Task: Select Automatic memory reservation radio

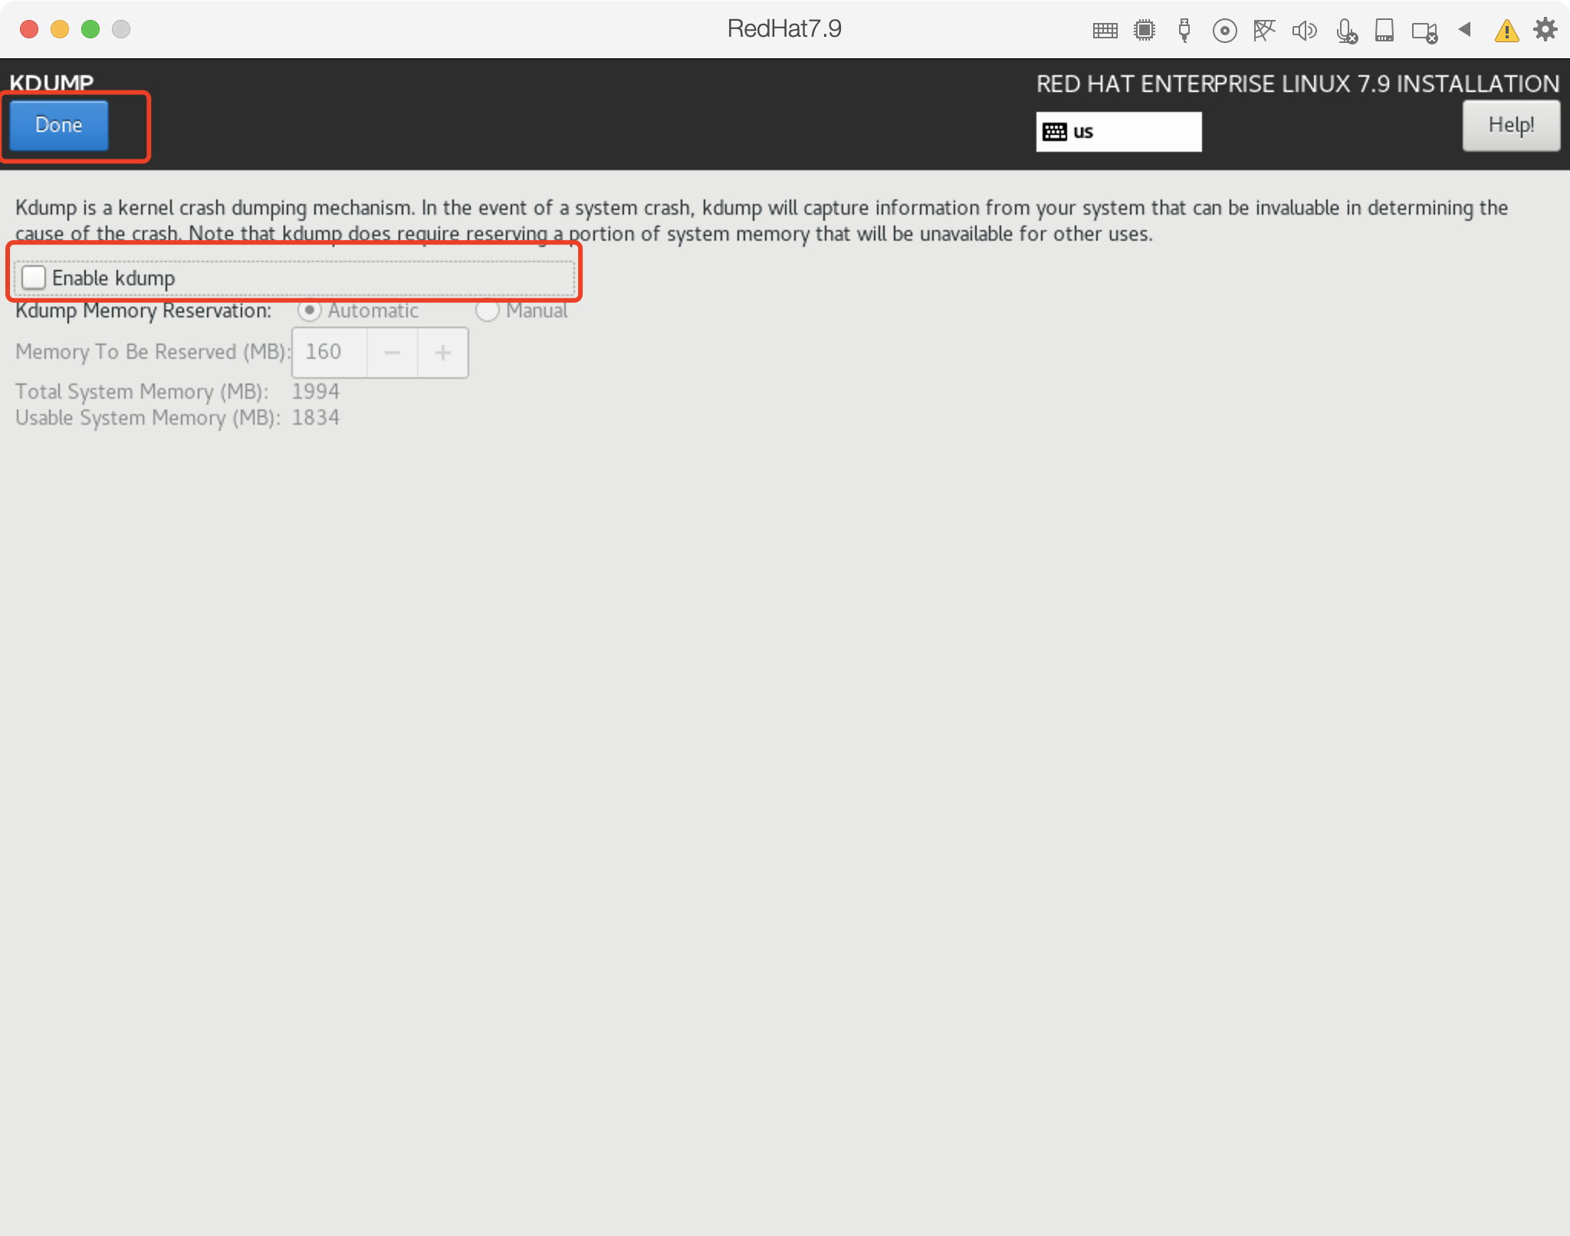Action: [309, 311]
